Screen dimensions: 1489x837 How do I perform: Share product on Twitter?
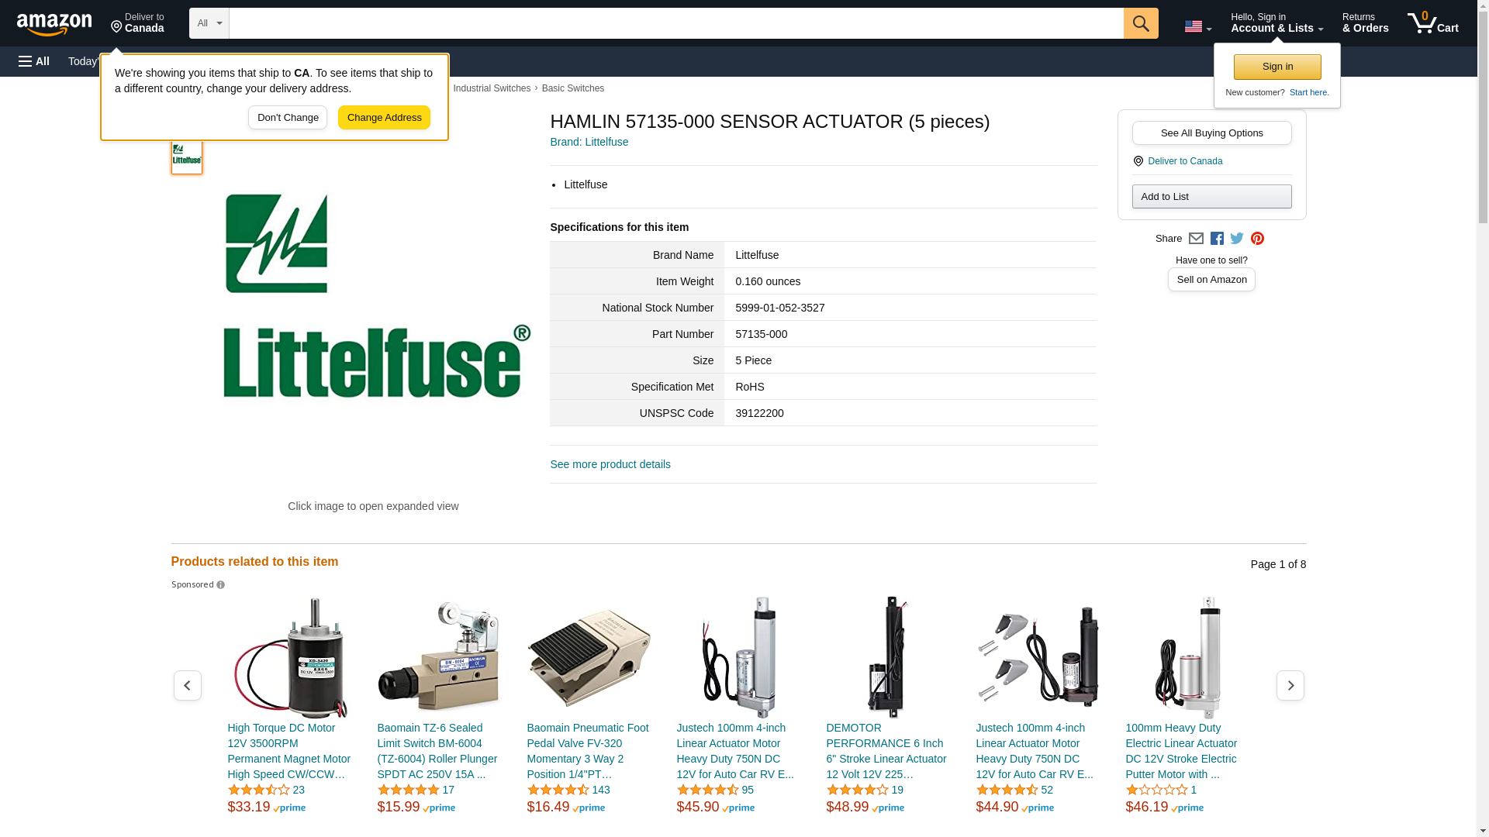click(1236, 239)
